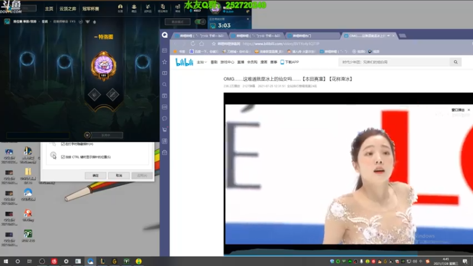Toggle the hide pointer while typing checkbox
The image size is (473, 266).
tap(63, 144)
